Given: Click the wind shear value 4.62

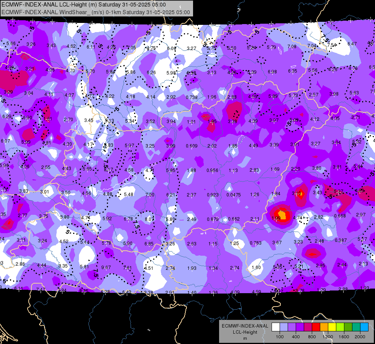Looking at the screenshot, I should pos(71,46).
